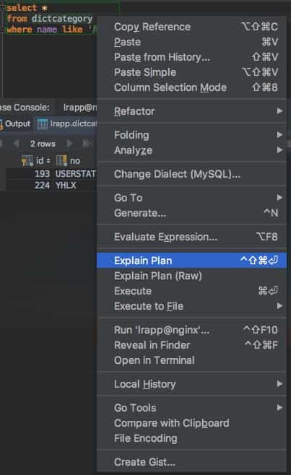Click the no column icon
This screenshot has width=291, height=475.
click(x=62, y=160)
